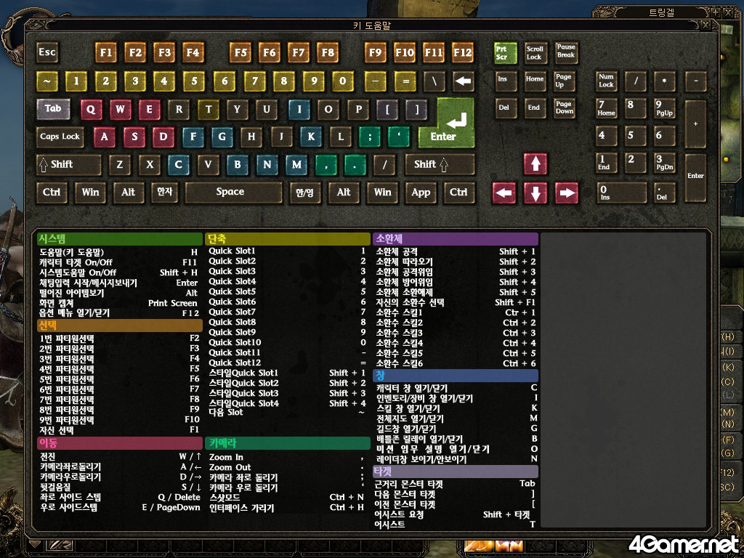
Task: Click the red S key
Action: coord(134,137)
